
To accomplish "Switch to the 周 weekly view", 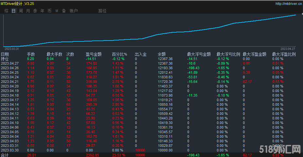I will pyautogui.click(x=21, y=11).
